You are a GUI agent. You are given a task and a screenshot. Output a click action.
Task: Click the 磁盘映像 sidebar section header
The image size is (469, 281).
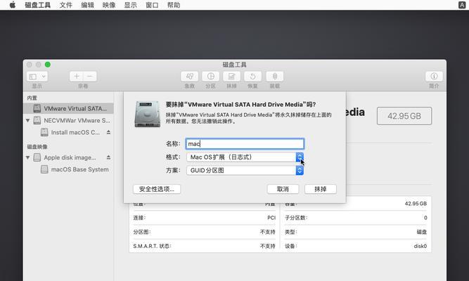37,147
